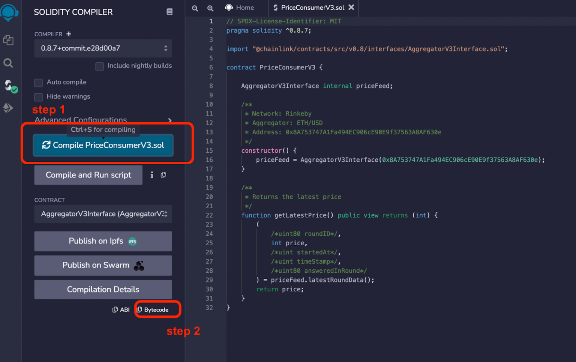Compile PriceConsumerV3.sol
Viewport: 576px width, 362px height.
103,145
